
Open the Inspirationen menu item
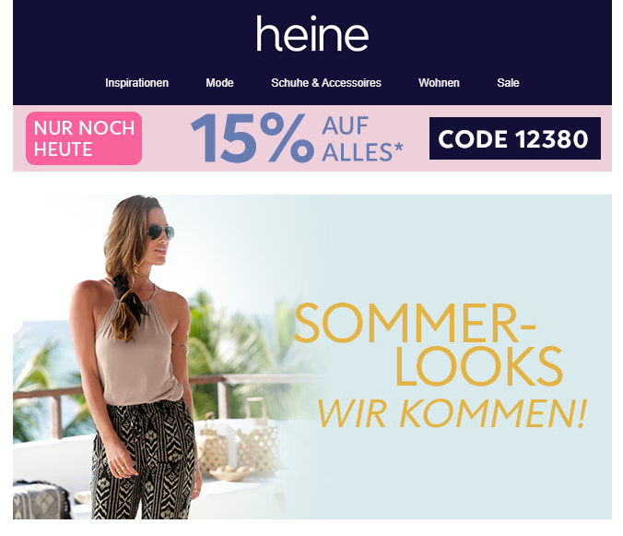pyautogui.click(x=136, y=83)
